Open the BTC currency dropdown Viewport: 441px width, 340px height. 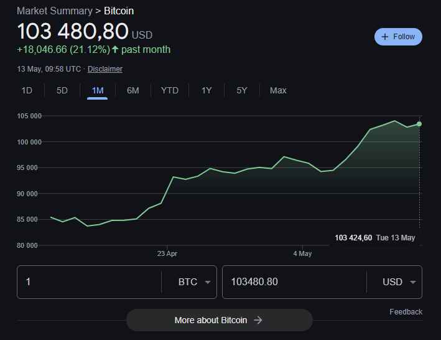tap(194, 282)
